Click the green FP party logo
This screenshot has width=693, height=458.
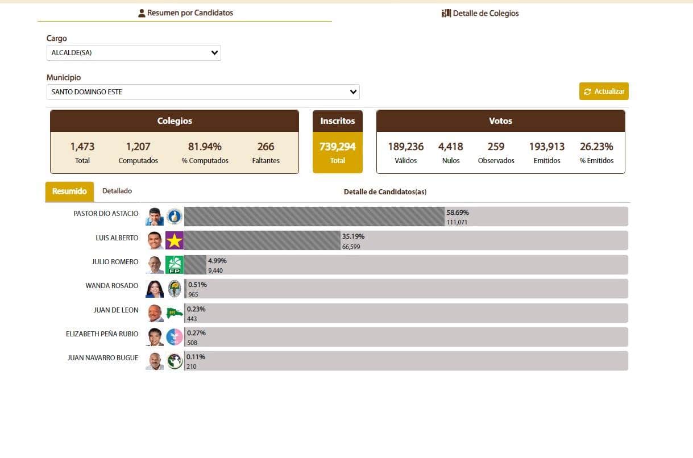[175, 265]
